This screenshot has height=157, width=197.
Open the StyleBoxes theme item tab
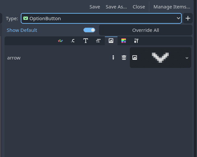pos(124,41)
